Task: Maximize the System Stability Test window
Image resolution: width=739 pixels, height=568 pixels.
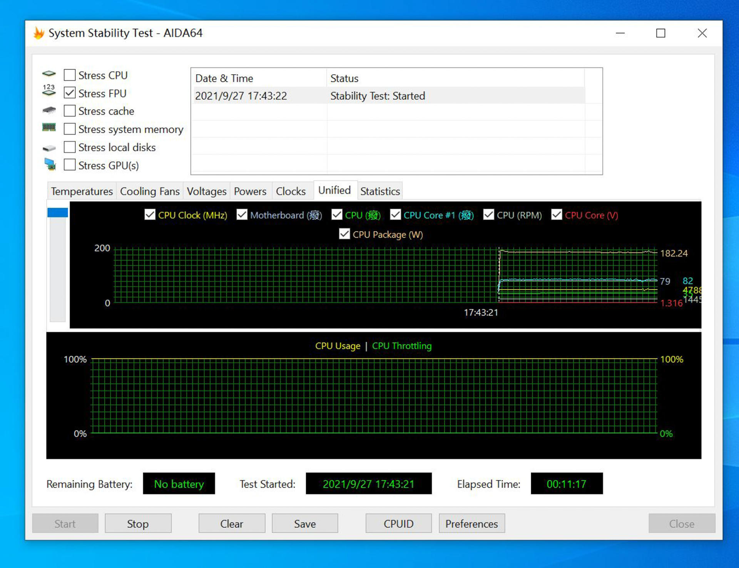Action: (x=660, y=33)
